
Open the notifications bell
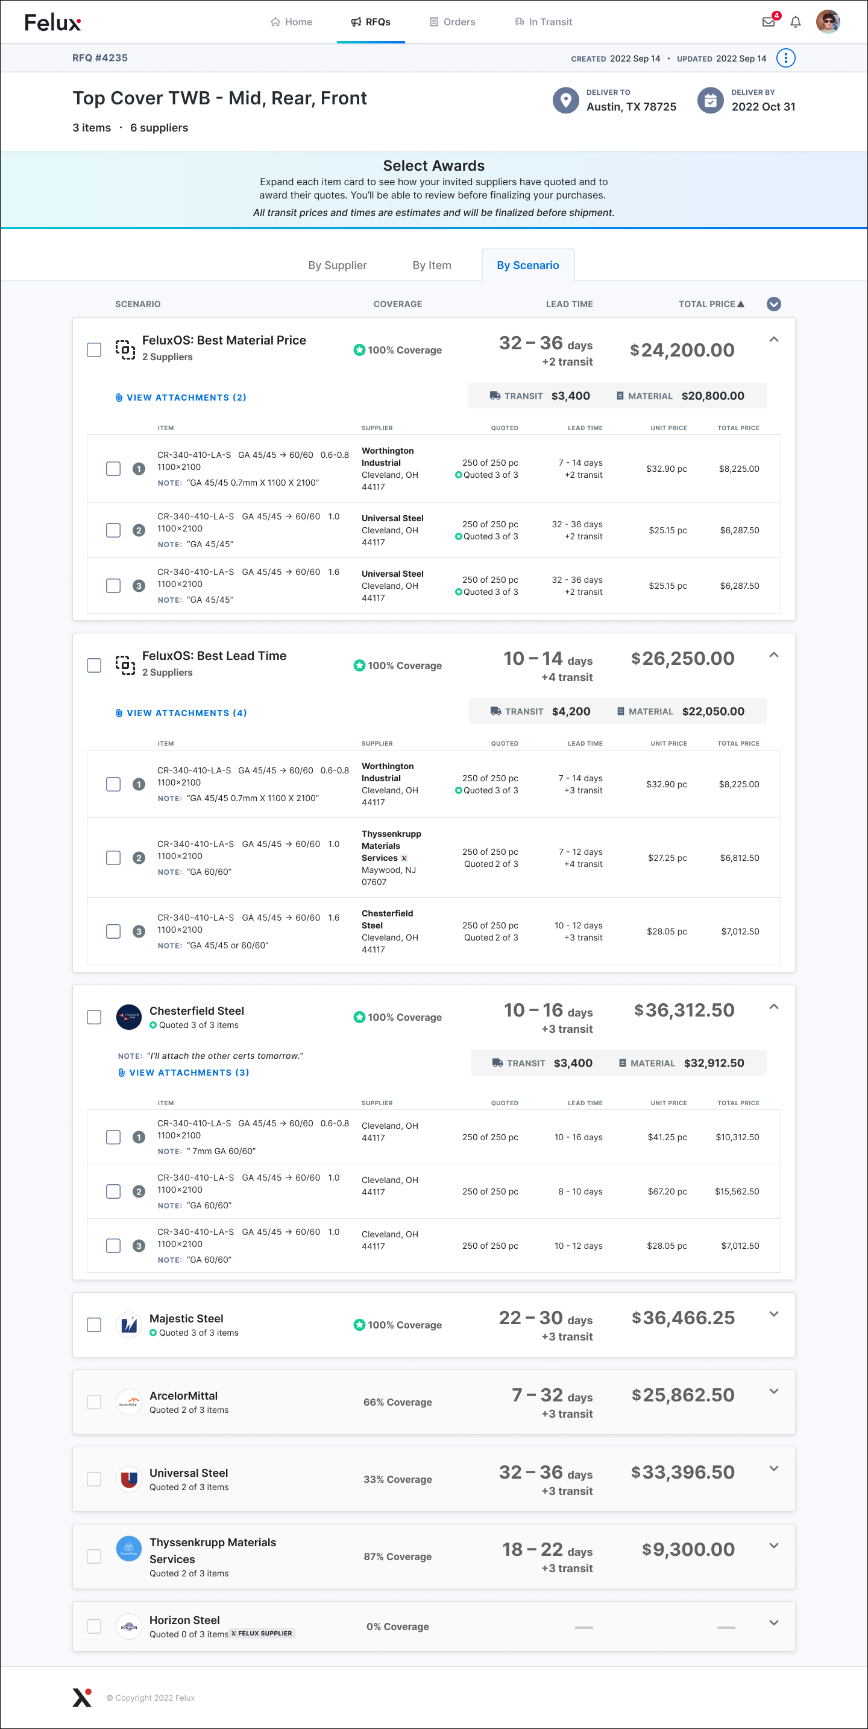pos(796,22)
